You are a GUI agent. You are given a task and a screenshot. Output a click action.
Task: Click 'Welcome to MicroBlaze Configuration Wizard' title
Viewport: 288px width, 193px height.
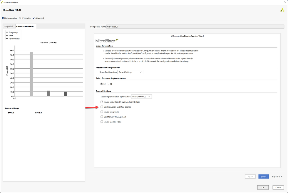tap(187, 36)
